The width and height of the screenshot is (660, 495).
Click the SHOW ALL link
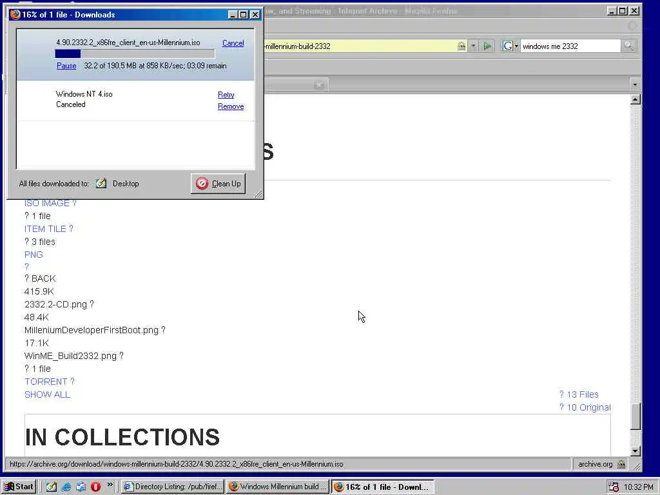47,394
